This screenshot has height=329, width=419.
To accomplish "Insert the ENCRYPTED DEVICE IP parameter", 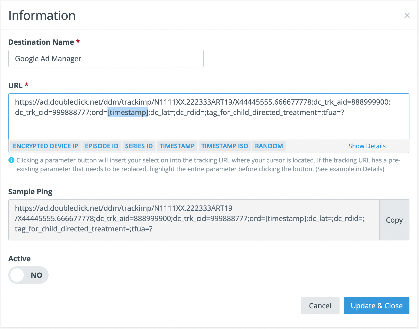I will pyautogui.click(x=45, y=146).
